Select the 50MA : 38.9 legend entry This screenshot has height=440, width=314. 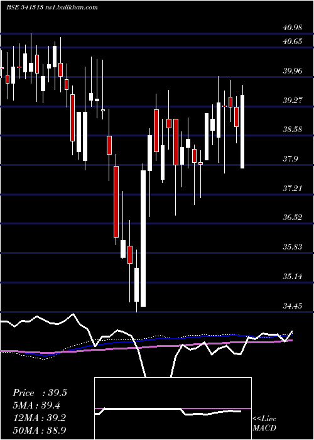pyautogui.click(x=39, y=430)
